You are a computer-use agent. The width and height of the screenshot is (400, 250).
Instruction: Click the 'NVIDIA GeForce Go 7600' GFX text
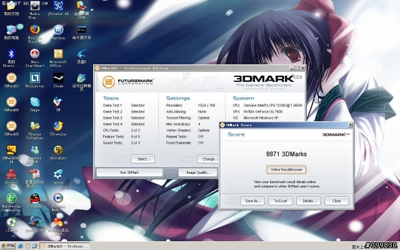tap(262, 111)
